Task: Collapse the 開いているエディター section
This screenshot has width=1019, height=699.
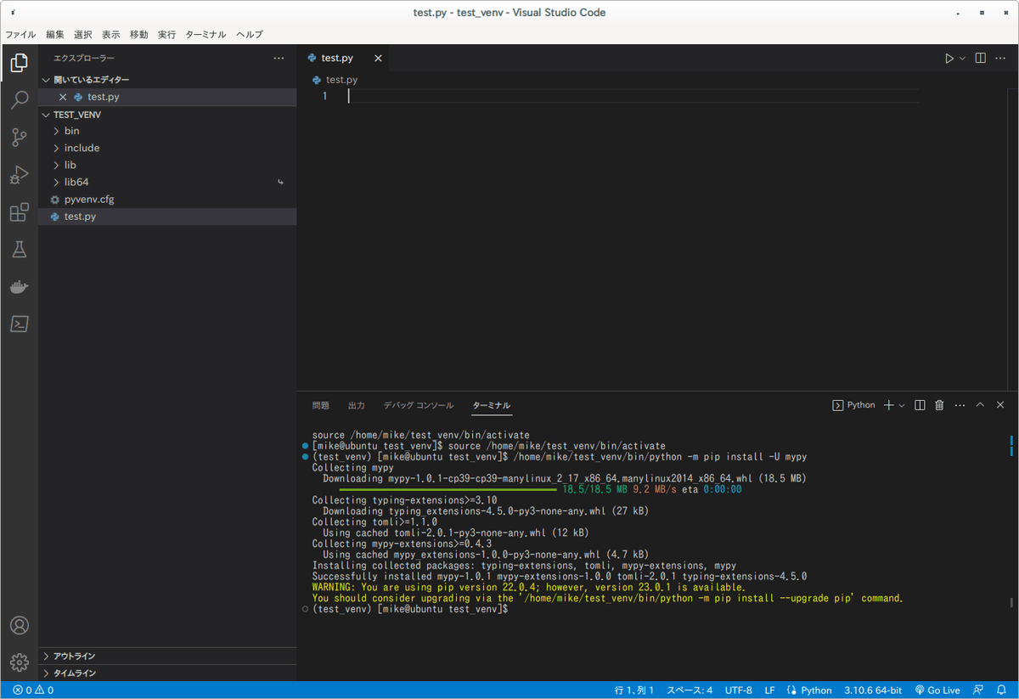Action: click(x=167, y=80)
